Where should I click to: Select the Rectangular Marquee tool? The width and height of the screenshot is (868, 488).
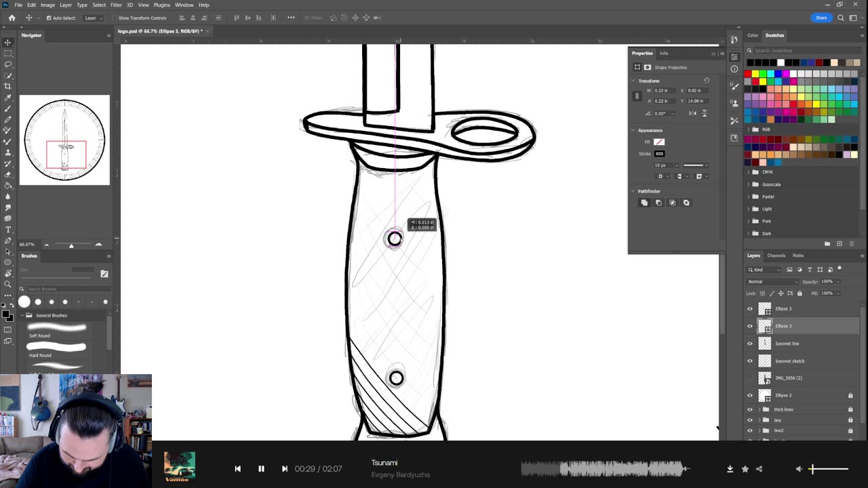pos(8,53)
